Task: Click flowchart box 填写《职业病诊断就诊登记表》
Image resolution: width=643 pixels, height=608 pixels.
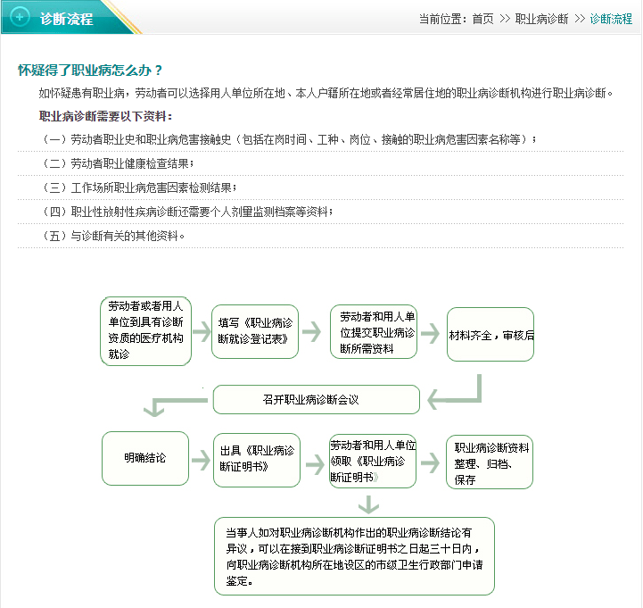Action: click(x=255, y=331)
